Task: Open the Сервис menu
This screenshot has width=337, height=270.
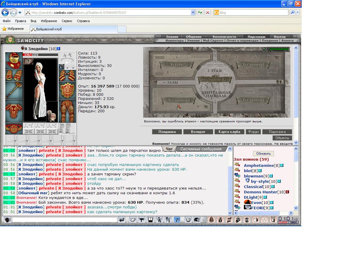Action: (67, 21)
